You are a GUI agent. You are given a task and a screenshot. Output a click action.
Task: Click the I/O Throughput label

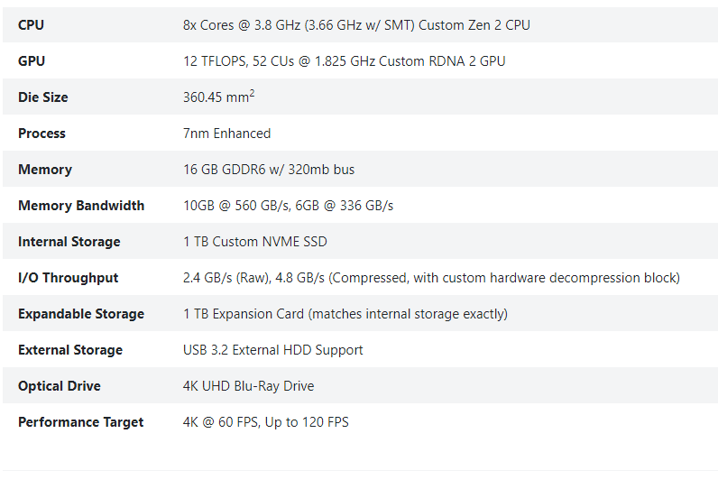coord(68,278)
